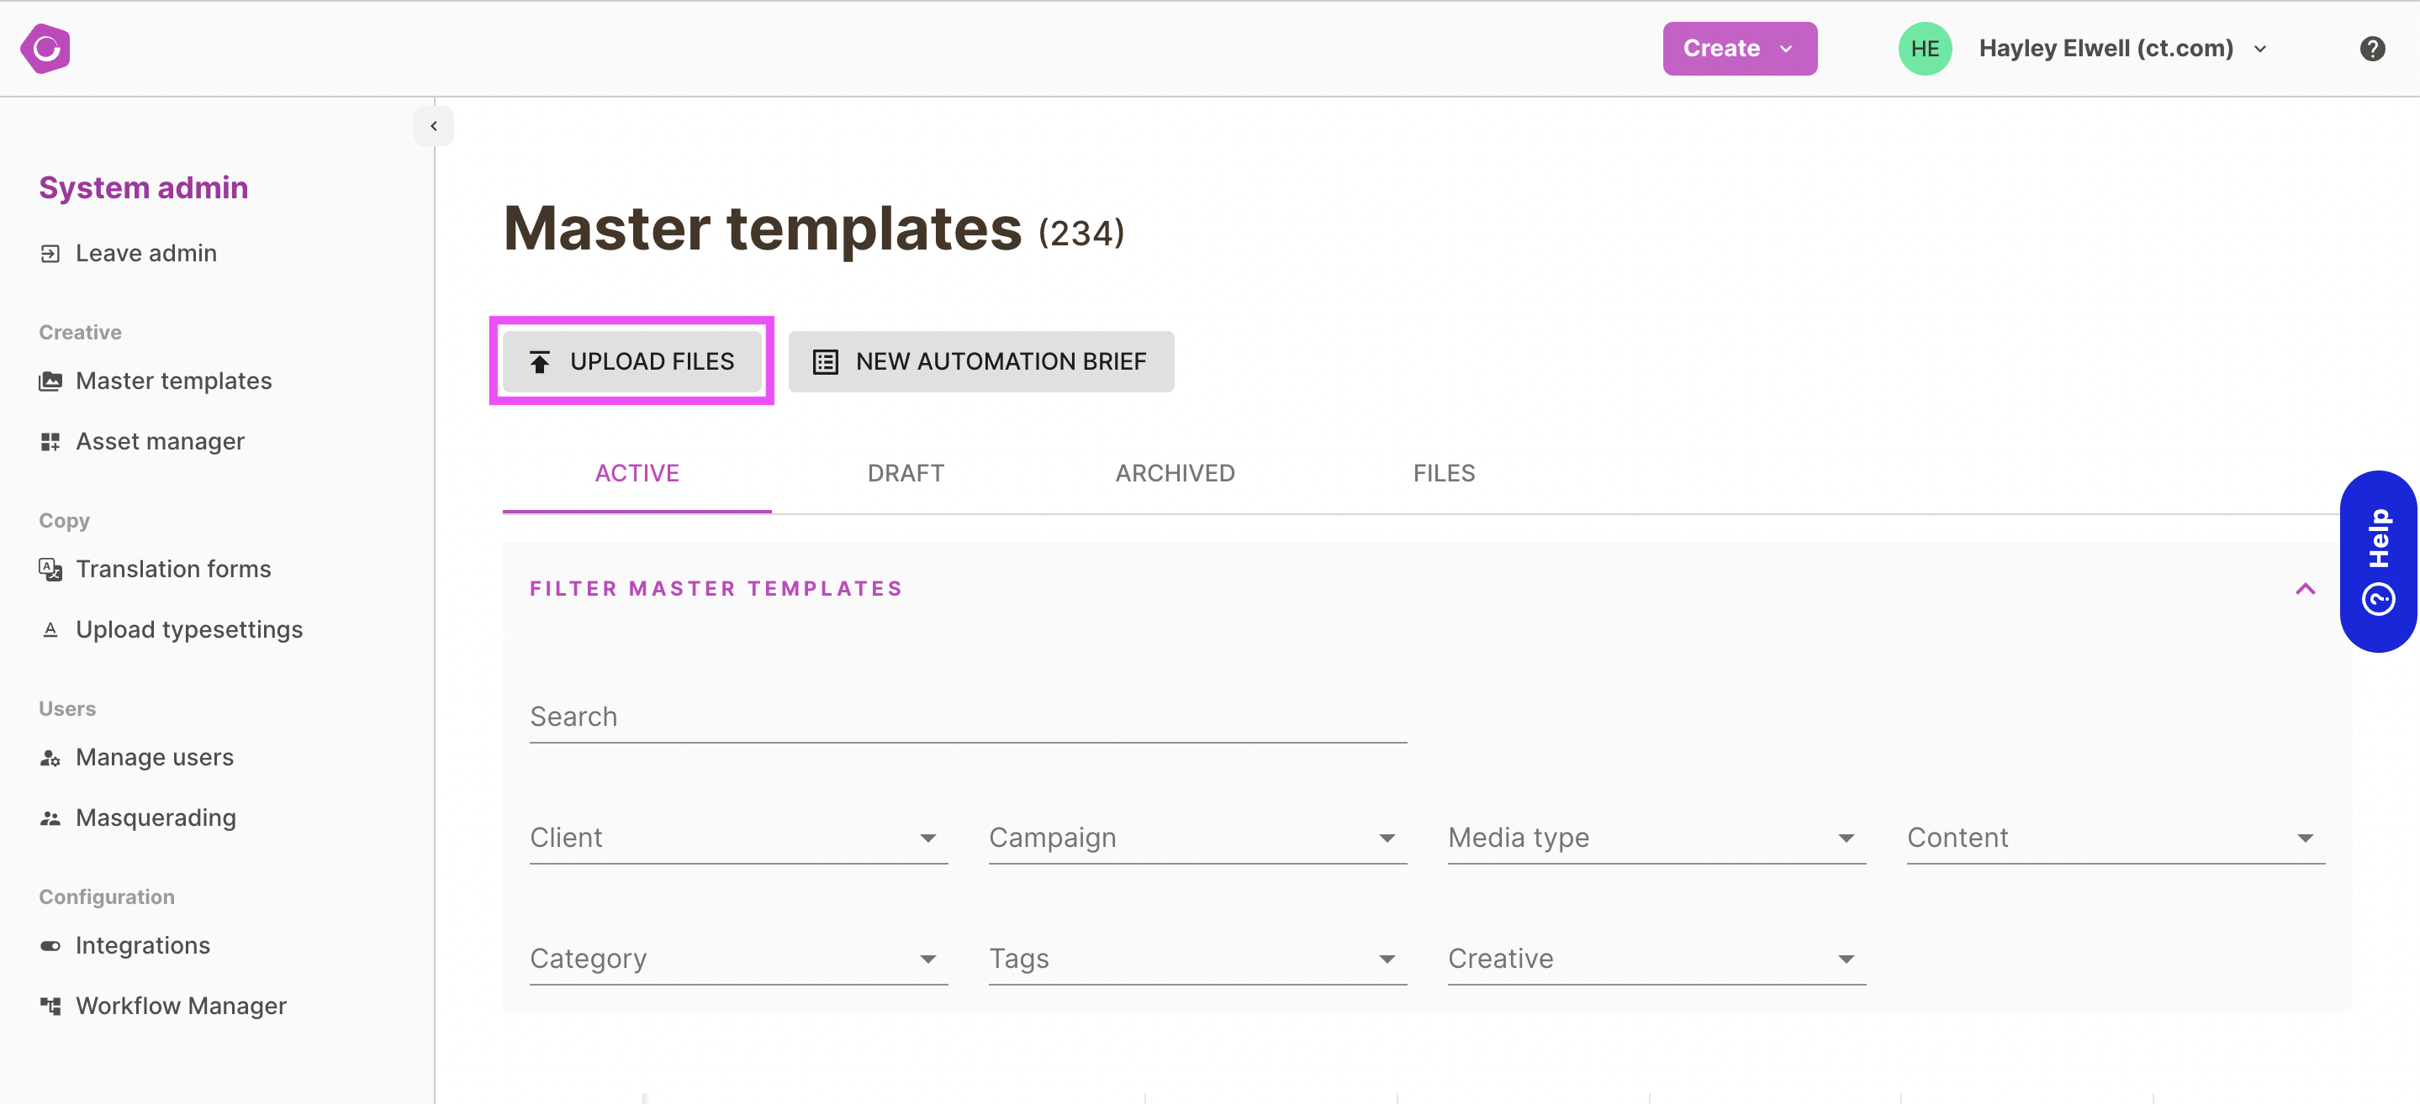Image resolution: width=2420 pixels, height=1104 pixels.
Task: Collapse the Filter Master Templates panel
Action: pyautogui.click(x=2306, y=589)
